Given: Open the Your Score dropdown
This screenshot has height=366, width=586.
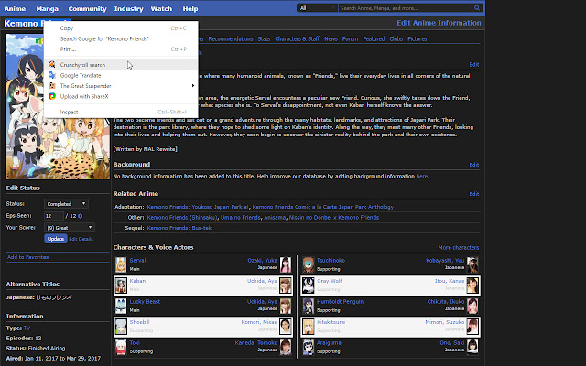Looking at the screenshot, I should click(70, 228).
